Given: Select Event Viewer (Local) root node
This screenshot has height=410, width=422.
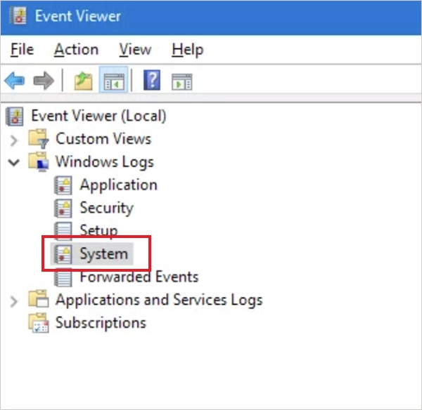Looking at the screenshot, I should pyautogui.click(x=98, y=116).
